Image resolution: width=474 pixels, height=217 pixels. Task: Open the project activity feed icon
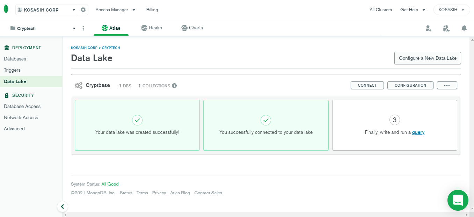coord(446,28)
